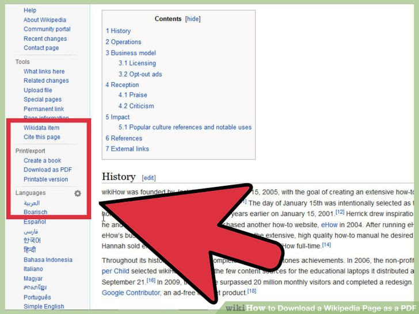Jump to 3.1 Licensing subsection
Image resolution: width=419 pixels, height=314 pixels.
(x=138, y=63)
